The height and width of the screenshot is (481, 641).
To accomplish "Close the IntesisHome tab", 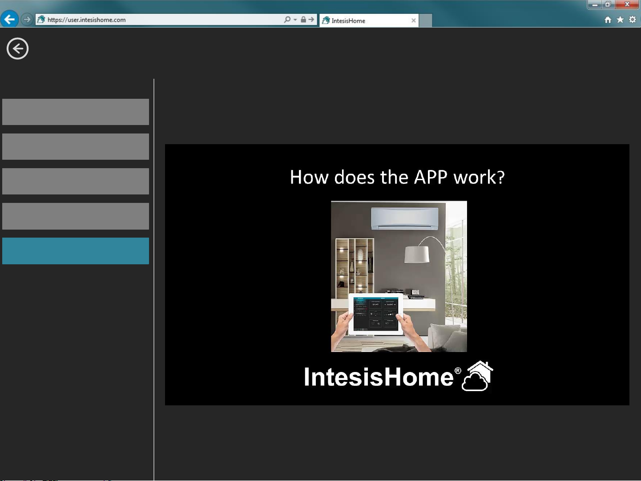I will pos(414,20).
